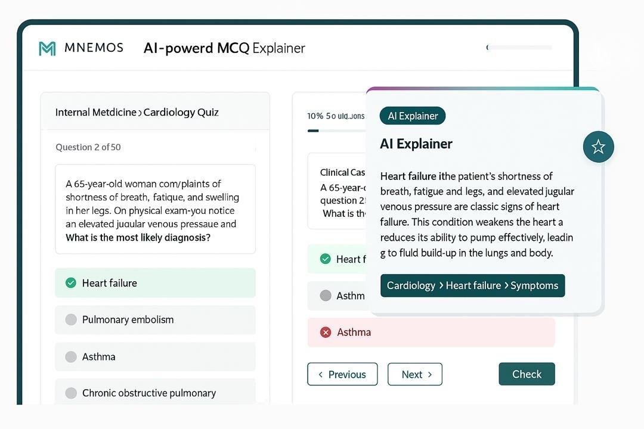The width and height of the screenshot is (644, 429).
Task: Choose the Chronic obstructive pulmonary option
Action: pyautogui.click(x=71, y=393)
